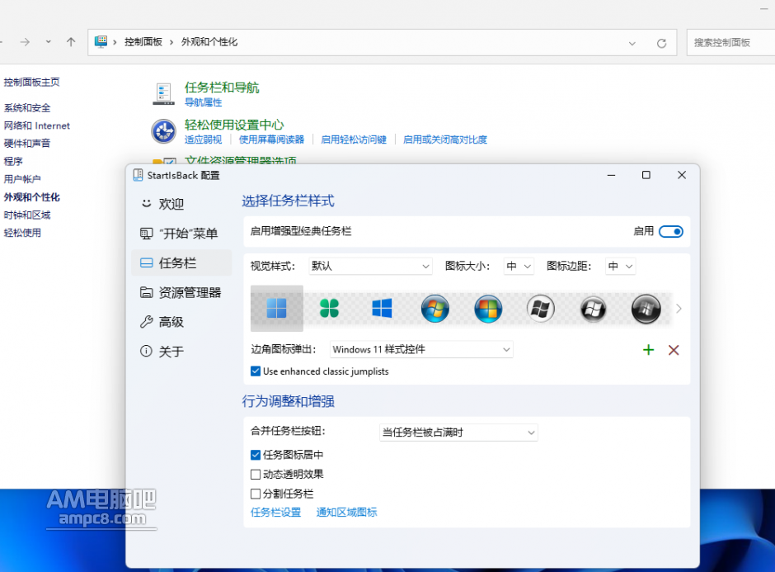This screenshot has width=775, height=572.
Task: Open the 轻松使用设置中心 link
Action: [x=234, y=125]
